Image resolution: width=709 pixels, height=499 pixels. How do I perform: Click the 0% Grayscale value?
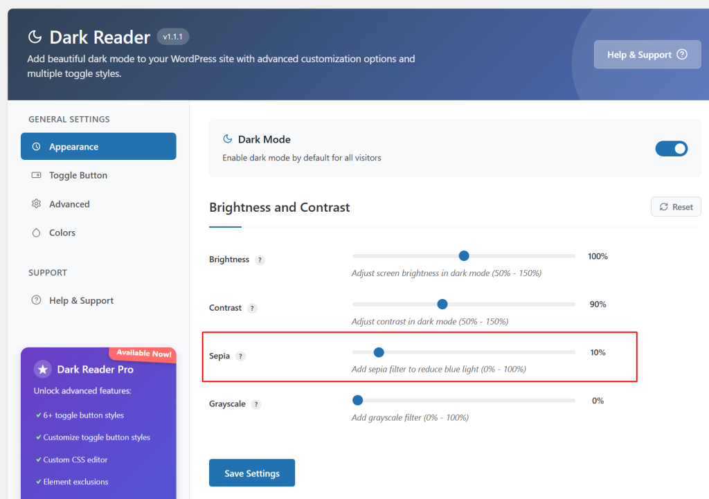(x=598, y=401)
